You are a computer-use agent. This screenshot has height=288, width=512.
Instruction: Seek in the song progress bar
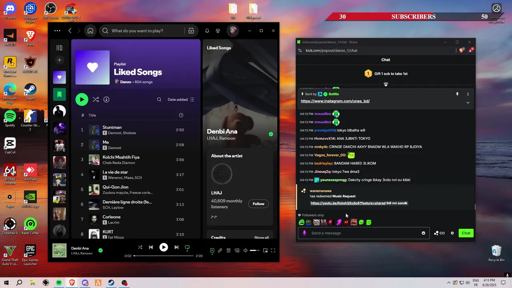click(x=164, y=256)
